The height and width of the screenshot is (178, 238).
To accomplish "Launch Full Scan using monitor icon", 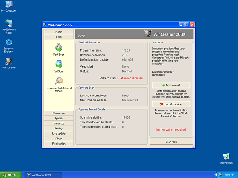I will pyautogui.click(x=59, y=64).
